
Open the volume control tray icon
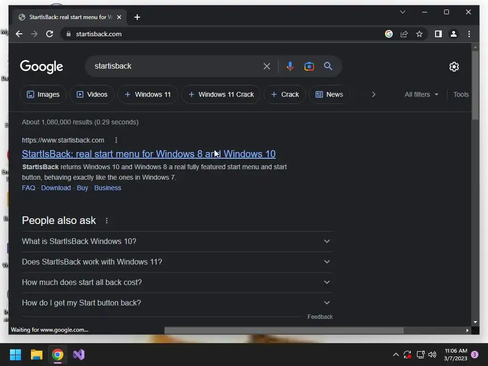click(432, 355)
